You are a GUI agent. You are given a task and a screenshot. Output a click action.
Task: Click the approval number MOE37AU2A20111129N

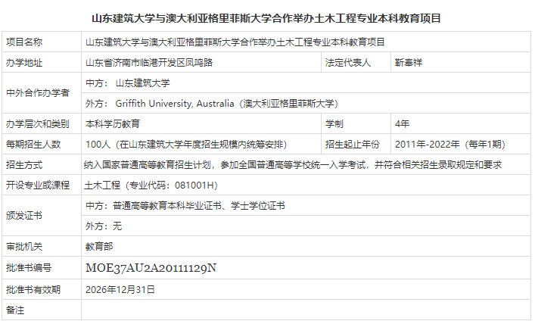(x=151, y=268)
